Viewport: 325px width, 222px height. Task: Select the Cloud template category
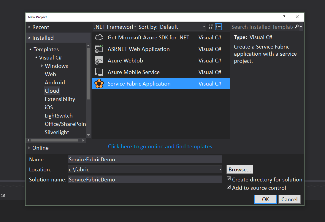click(52, 91)
